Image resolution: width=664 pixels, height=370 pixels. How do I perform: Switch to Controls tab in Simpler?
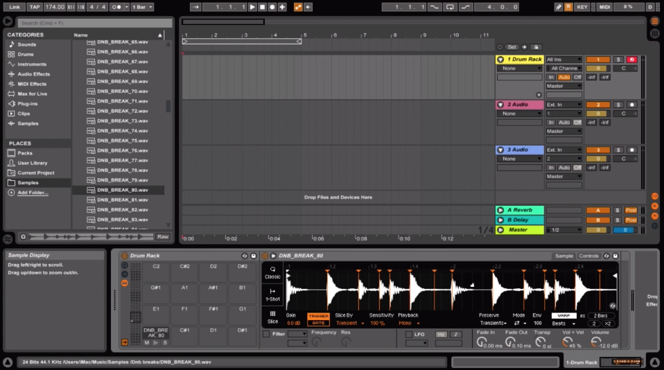click(x=588, y=256)
